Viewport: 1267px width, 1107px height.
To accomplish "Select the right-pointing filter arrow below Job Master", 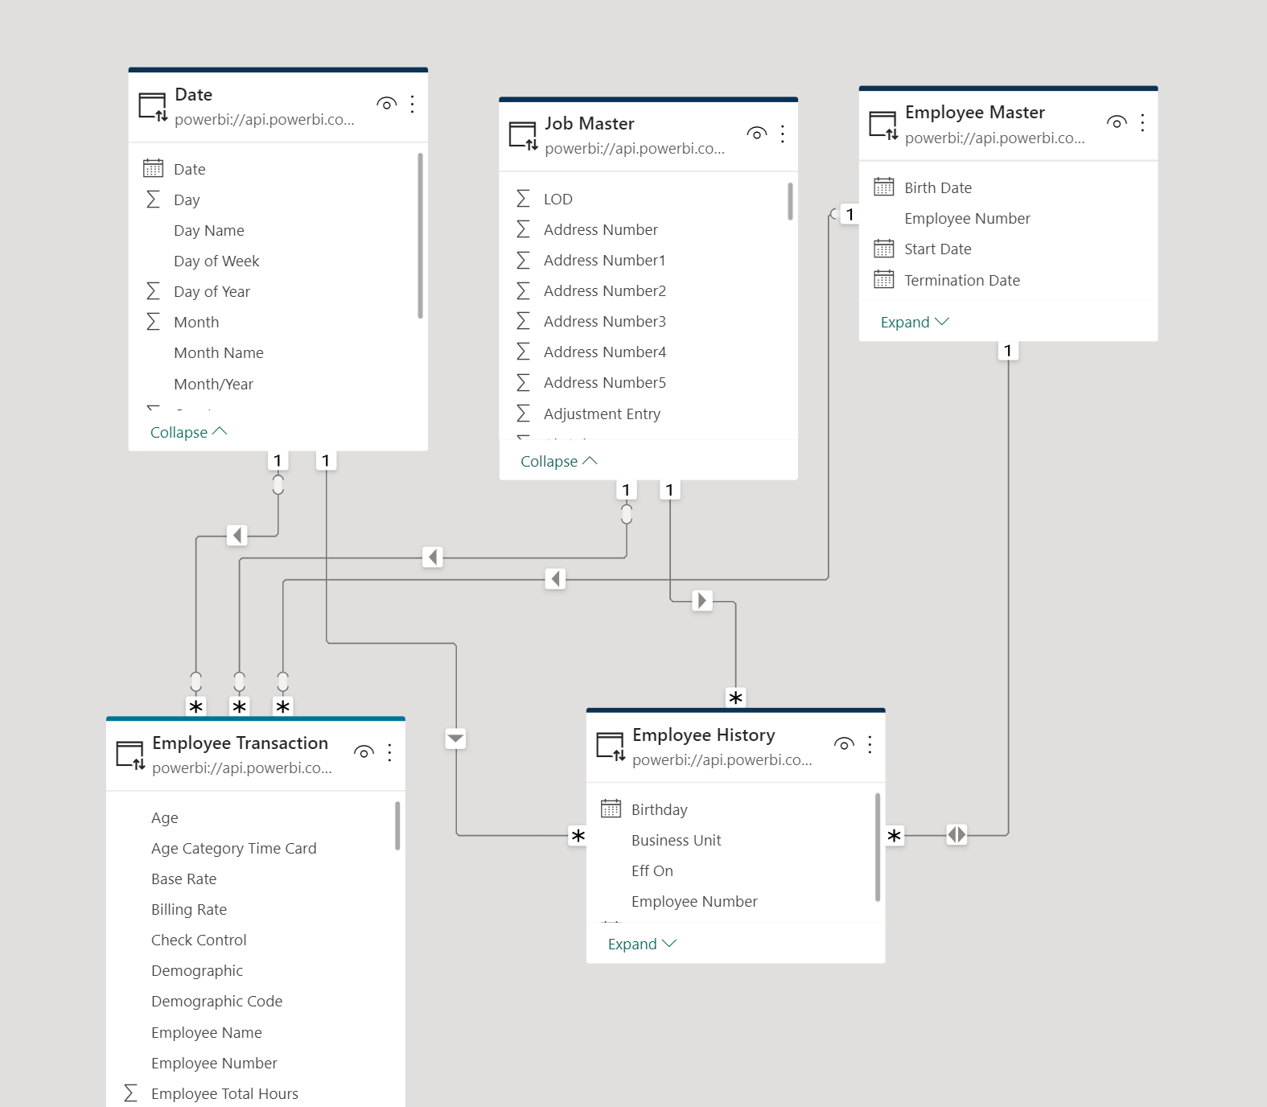I will click(702, 600).
